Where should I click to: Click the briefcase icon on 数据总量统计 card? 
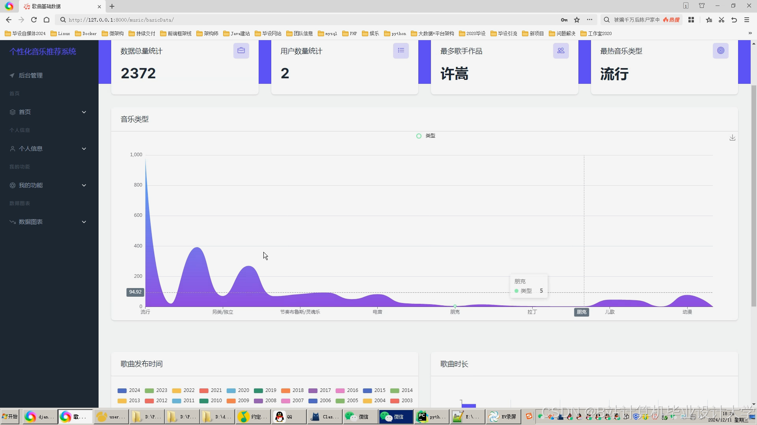coord(241,51)
